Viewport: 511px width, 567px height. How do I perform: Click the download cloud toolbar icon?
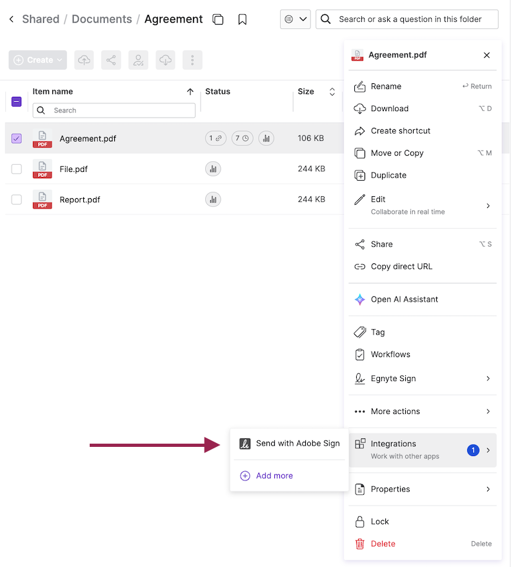click(x=166, y=60)
